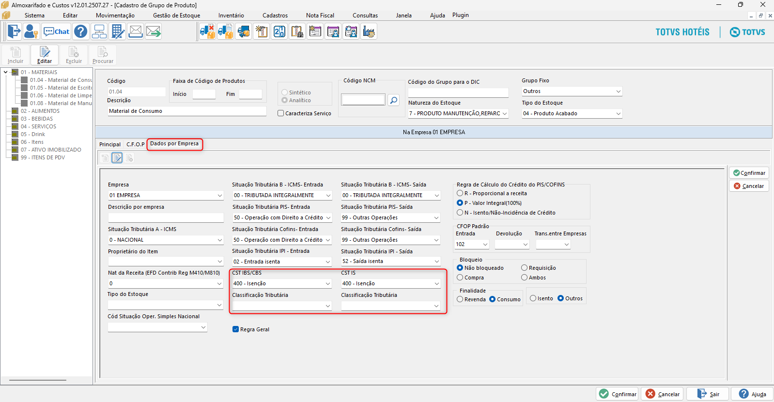Click the side panel Confirmar button

(749, 173)
